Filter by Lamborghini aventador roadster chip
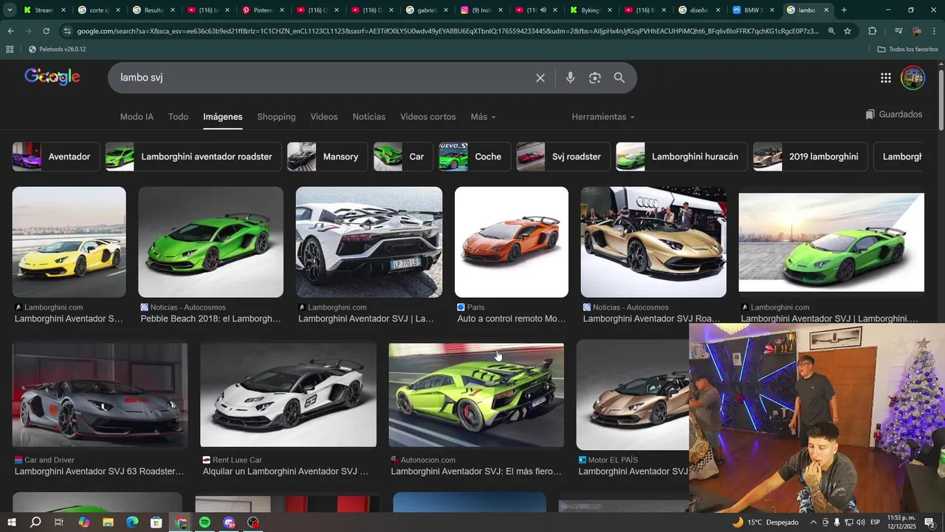 [193, 157]
